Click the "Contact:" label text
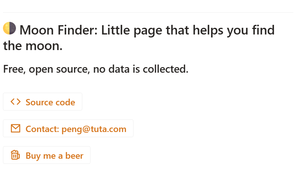 pyautogui.click(x=42, y=129)
